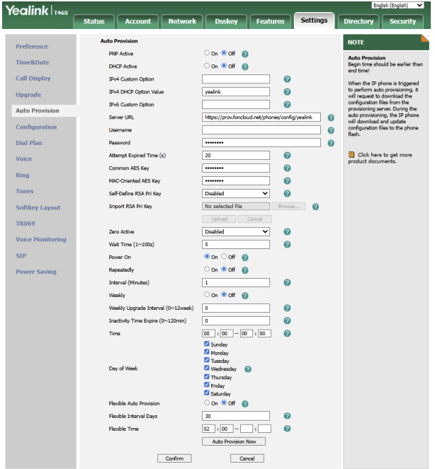435x469 pixels.
Task: Set Repeatedly to On
Action: tap(207, 270)
